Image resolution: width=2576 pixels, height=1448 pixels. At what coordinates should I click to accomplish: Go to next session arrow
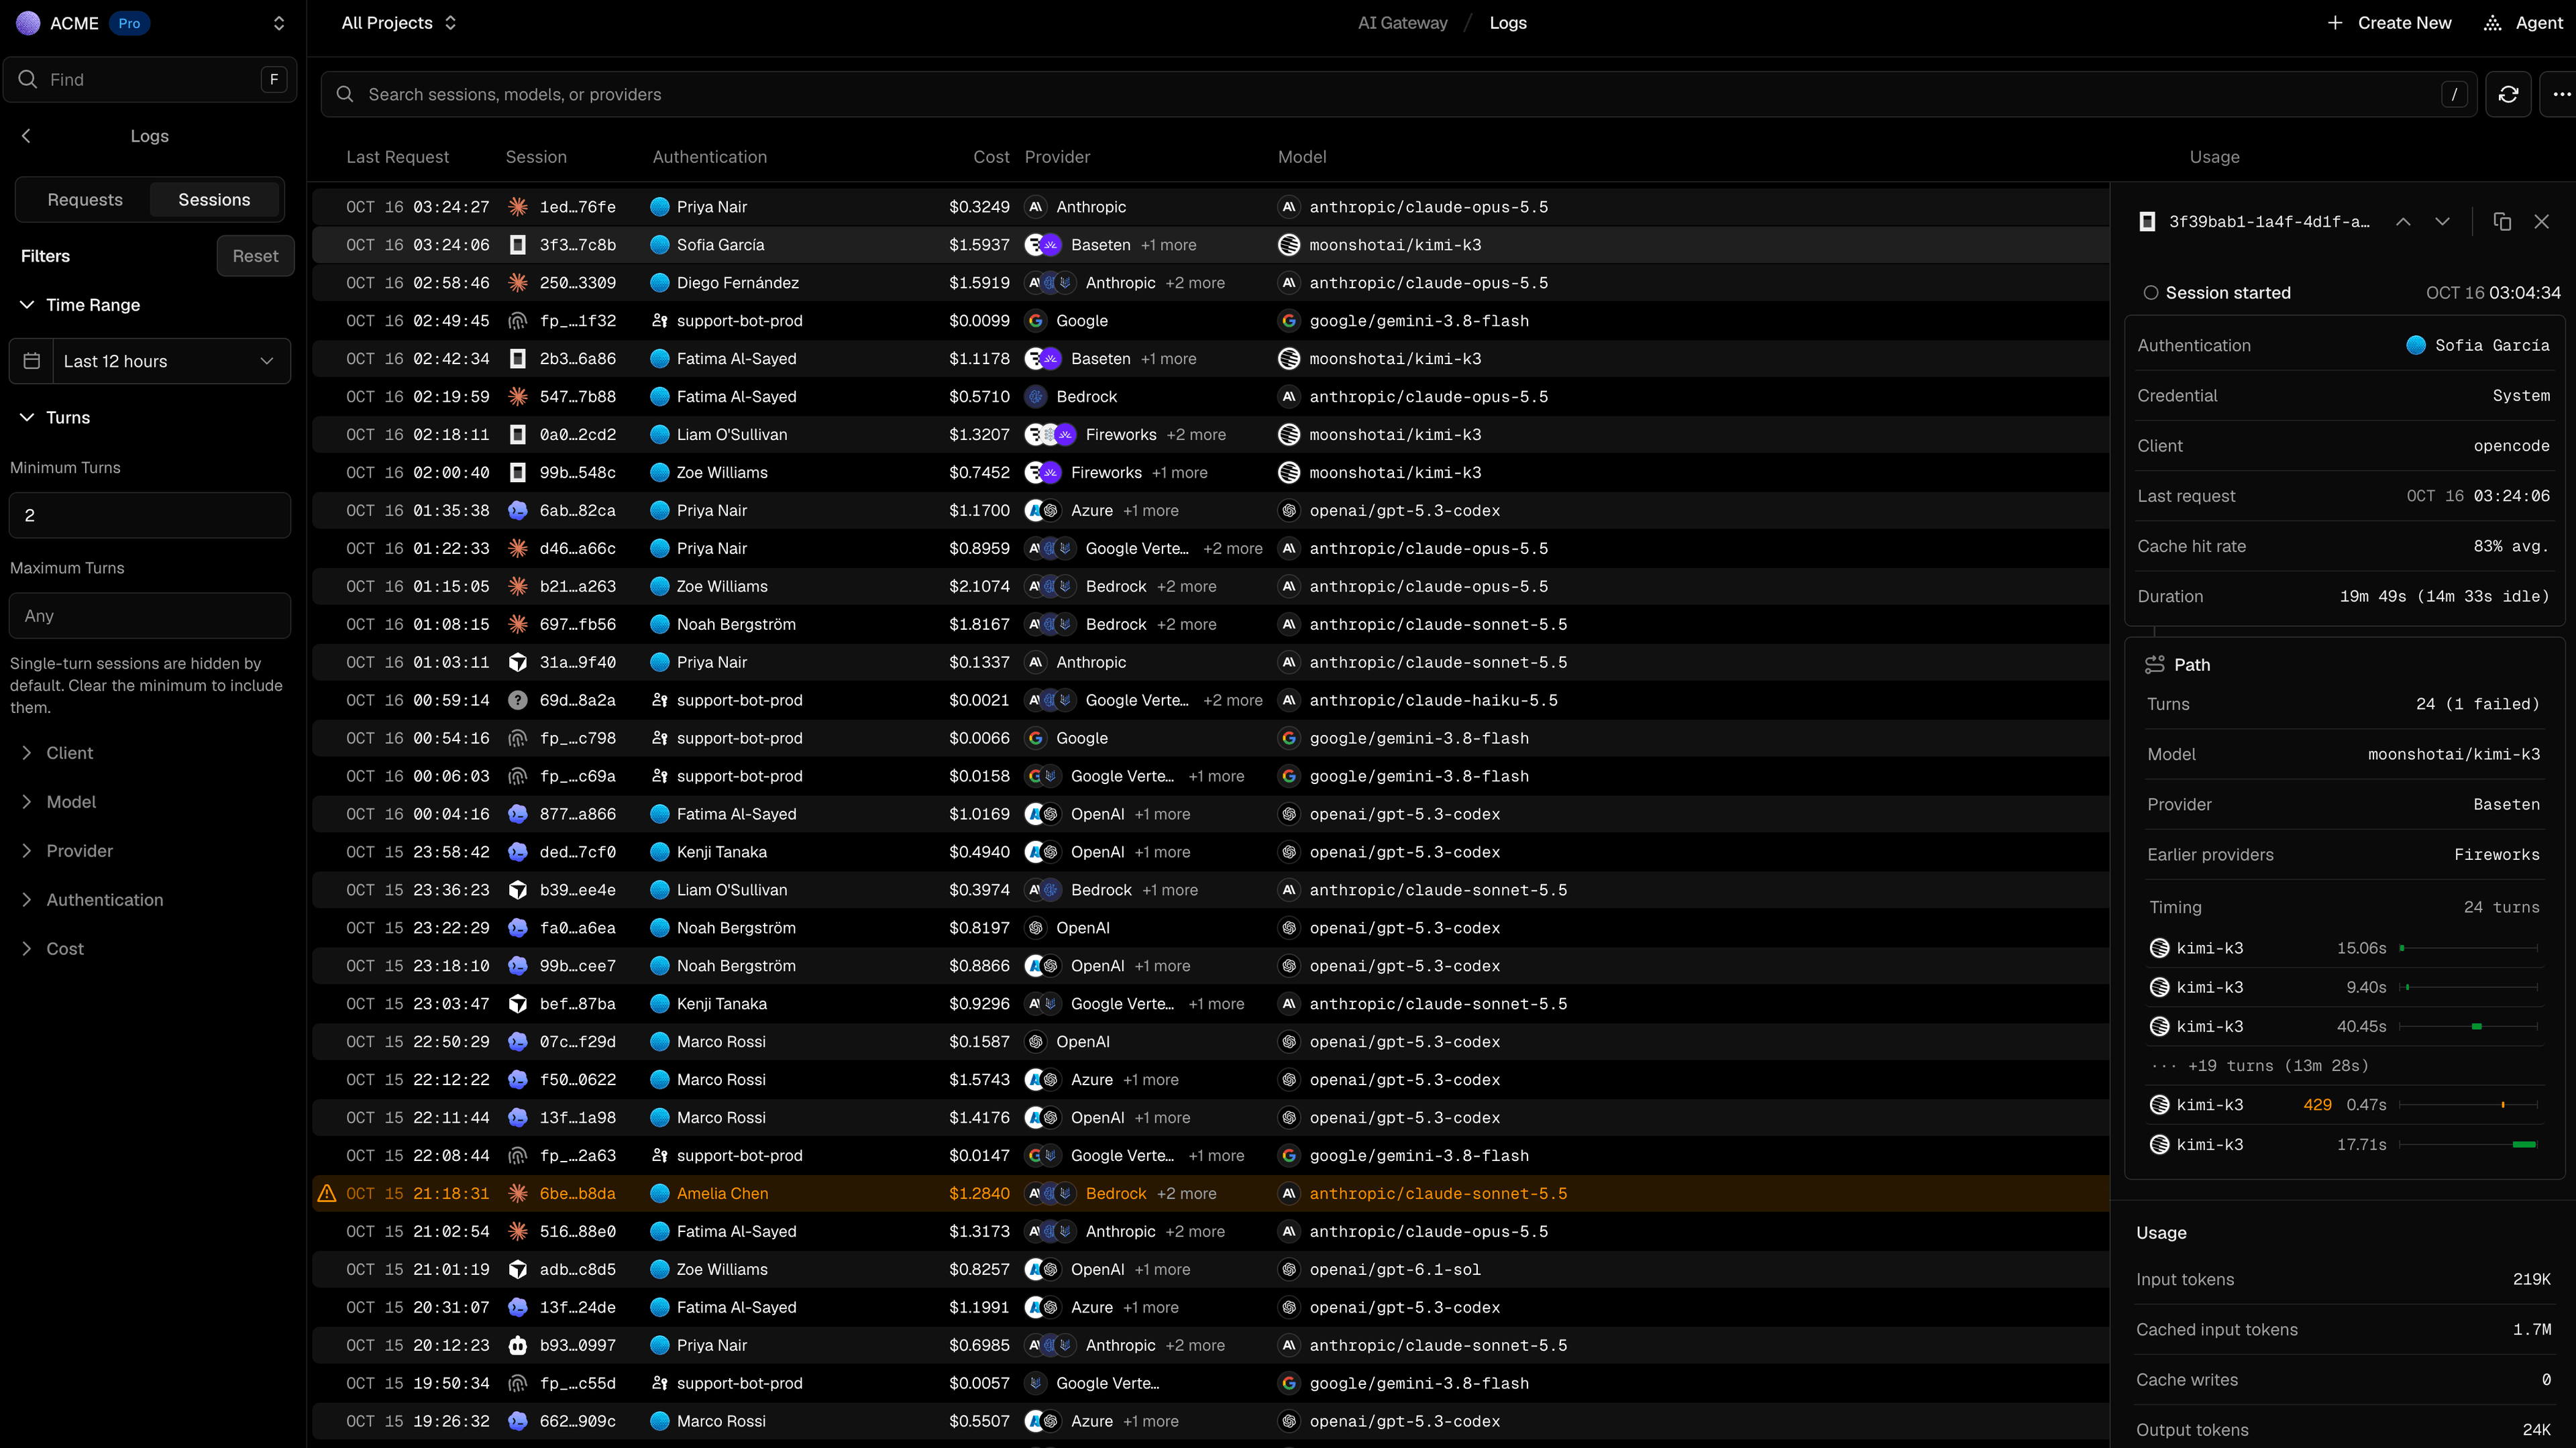2442,221
